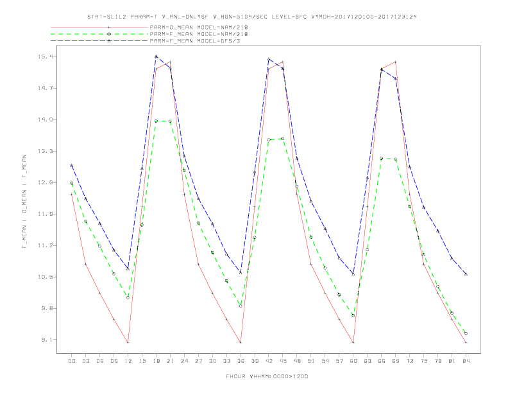
Task: Click the y-axis tick label 12.6
Action: coord(45,182)
